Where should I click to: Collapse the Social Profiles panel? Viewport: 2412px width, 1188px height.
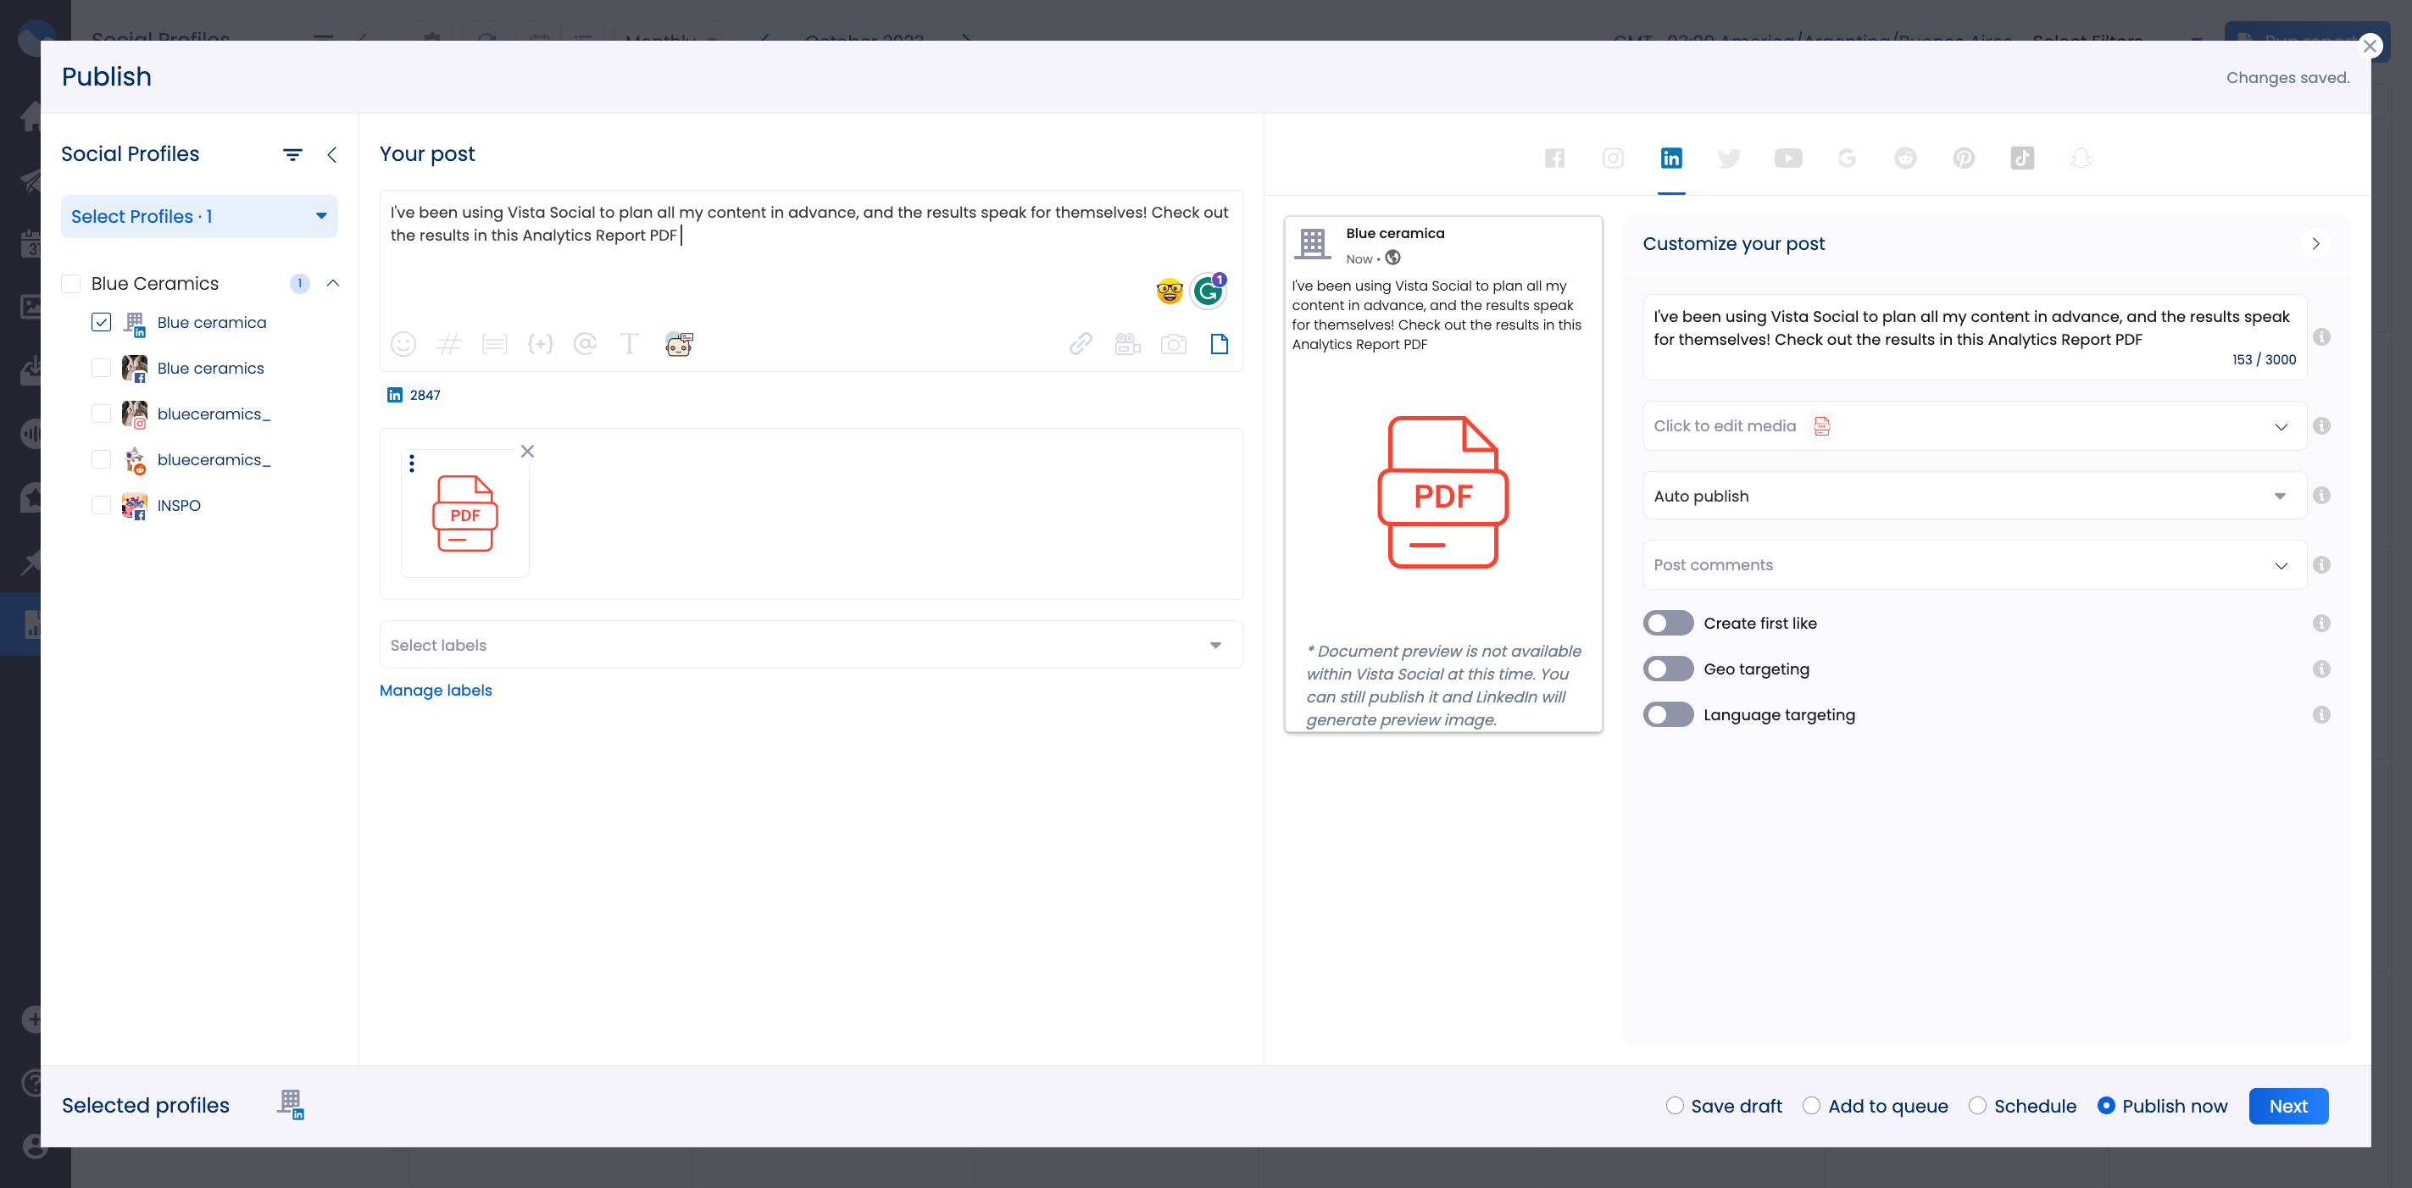(331, 155)
